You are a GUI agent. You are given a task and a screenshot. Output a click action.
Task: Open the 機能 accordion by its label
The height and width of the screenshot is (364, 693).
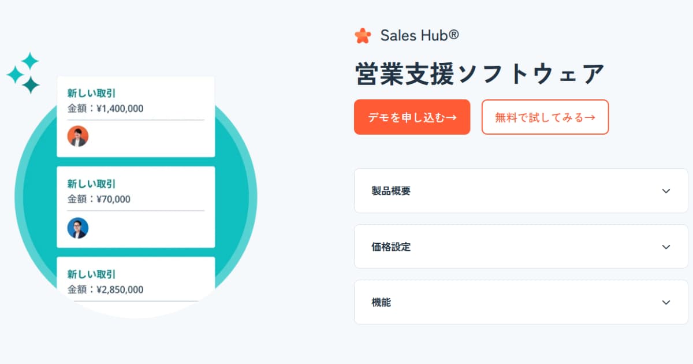[381, 302]
